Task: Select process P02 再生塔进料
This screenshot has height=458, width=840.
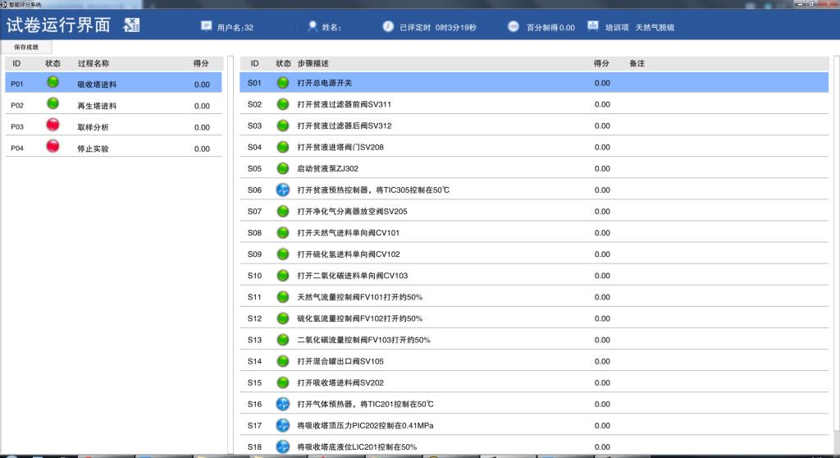Action: pyautogui.click(x=97, y=106)
